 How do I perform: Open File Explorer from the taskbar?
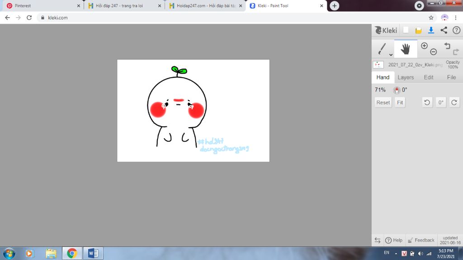(x=51, y=253)
